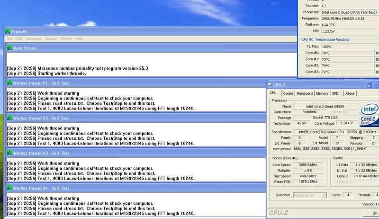Open the Advanced menu in Prime95
Viewport: 379px width, 219px height.
34,39
